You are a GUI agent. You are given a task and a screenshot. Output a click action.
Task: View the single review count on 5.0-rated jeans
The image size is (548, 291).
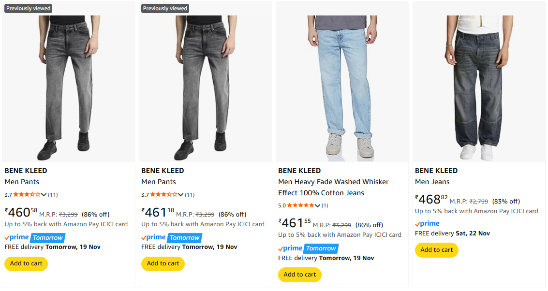click(x=325, y=205)
